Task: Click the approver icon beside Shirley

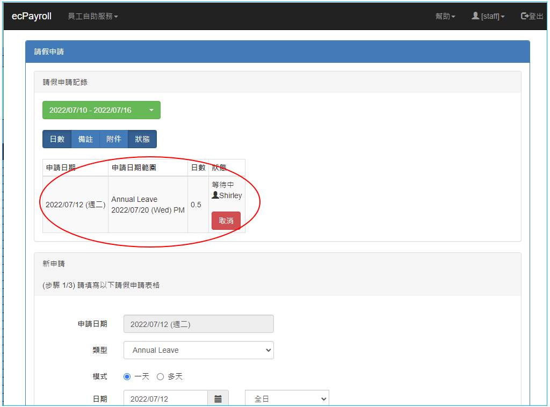Action: pyautogui.click(x=215, y=195)
